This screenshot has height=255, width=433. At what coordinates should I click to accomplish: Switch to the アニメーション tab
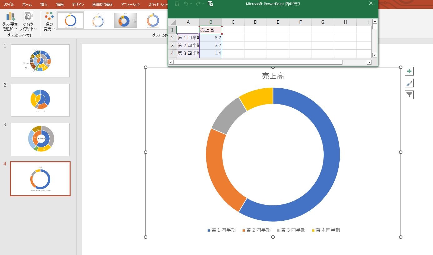pyautogui.click(x=130, y=5)
